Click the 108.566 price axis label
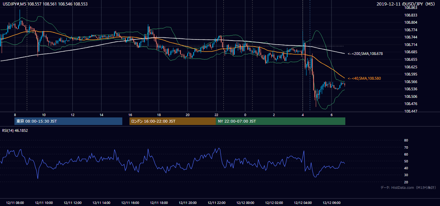Image resolution: width=440 pixels, height=206 pixels. point(411,82)
